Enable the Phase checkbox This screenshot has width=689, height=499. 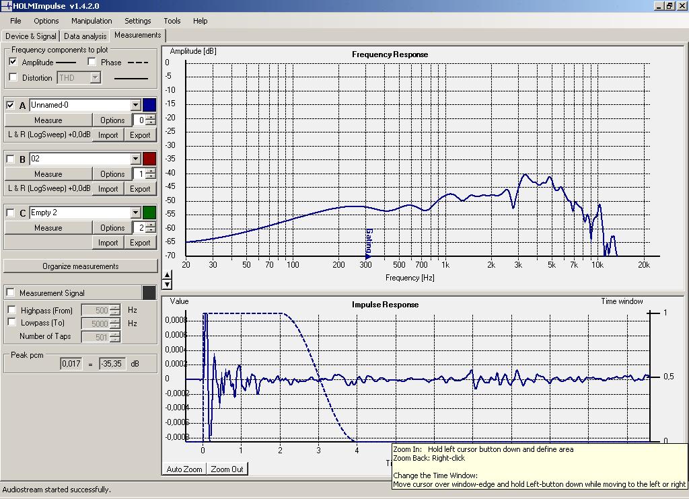(x=92, y=62)
